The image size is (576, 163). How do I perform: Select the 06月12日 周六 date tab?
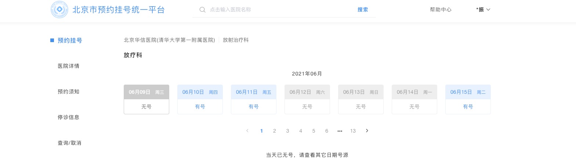point(307,92)
